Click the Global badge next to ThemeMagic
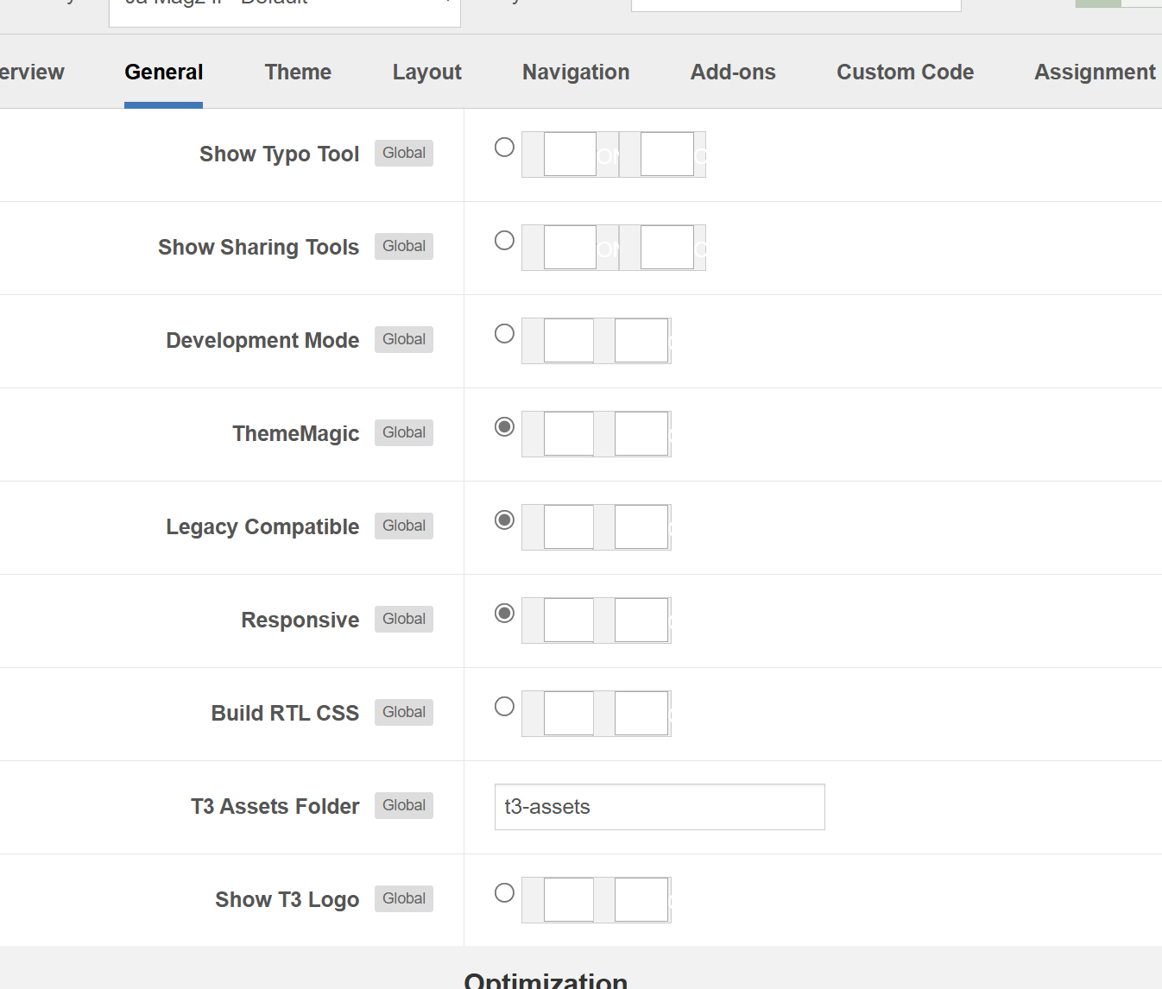The image size is (1162, 989). [404, 433]
